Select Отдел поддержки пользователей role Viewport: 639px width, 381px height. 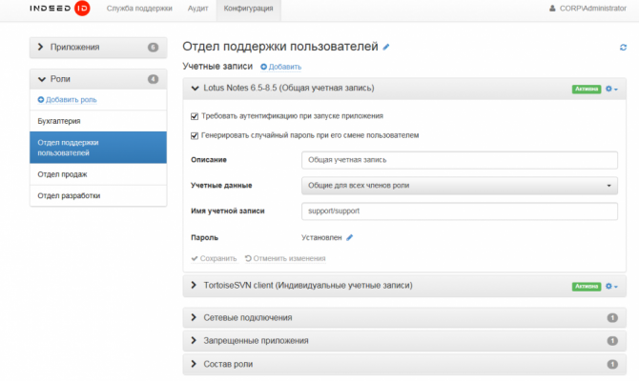click(x=98, y=148)
